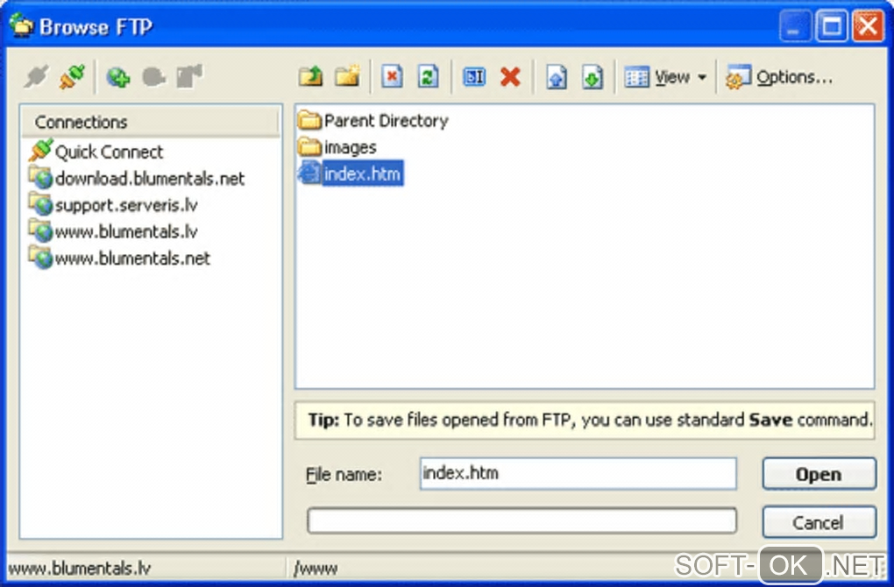Viewport: 894px width, 587px height.
Task: Click the Connections column header
Action: (x=151, y=122)
